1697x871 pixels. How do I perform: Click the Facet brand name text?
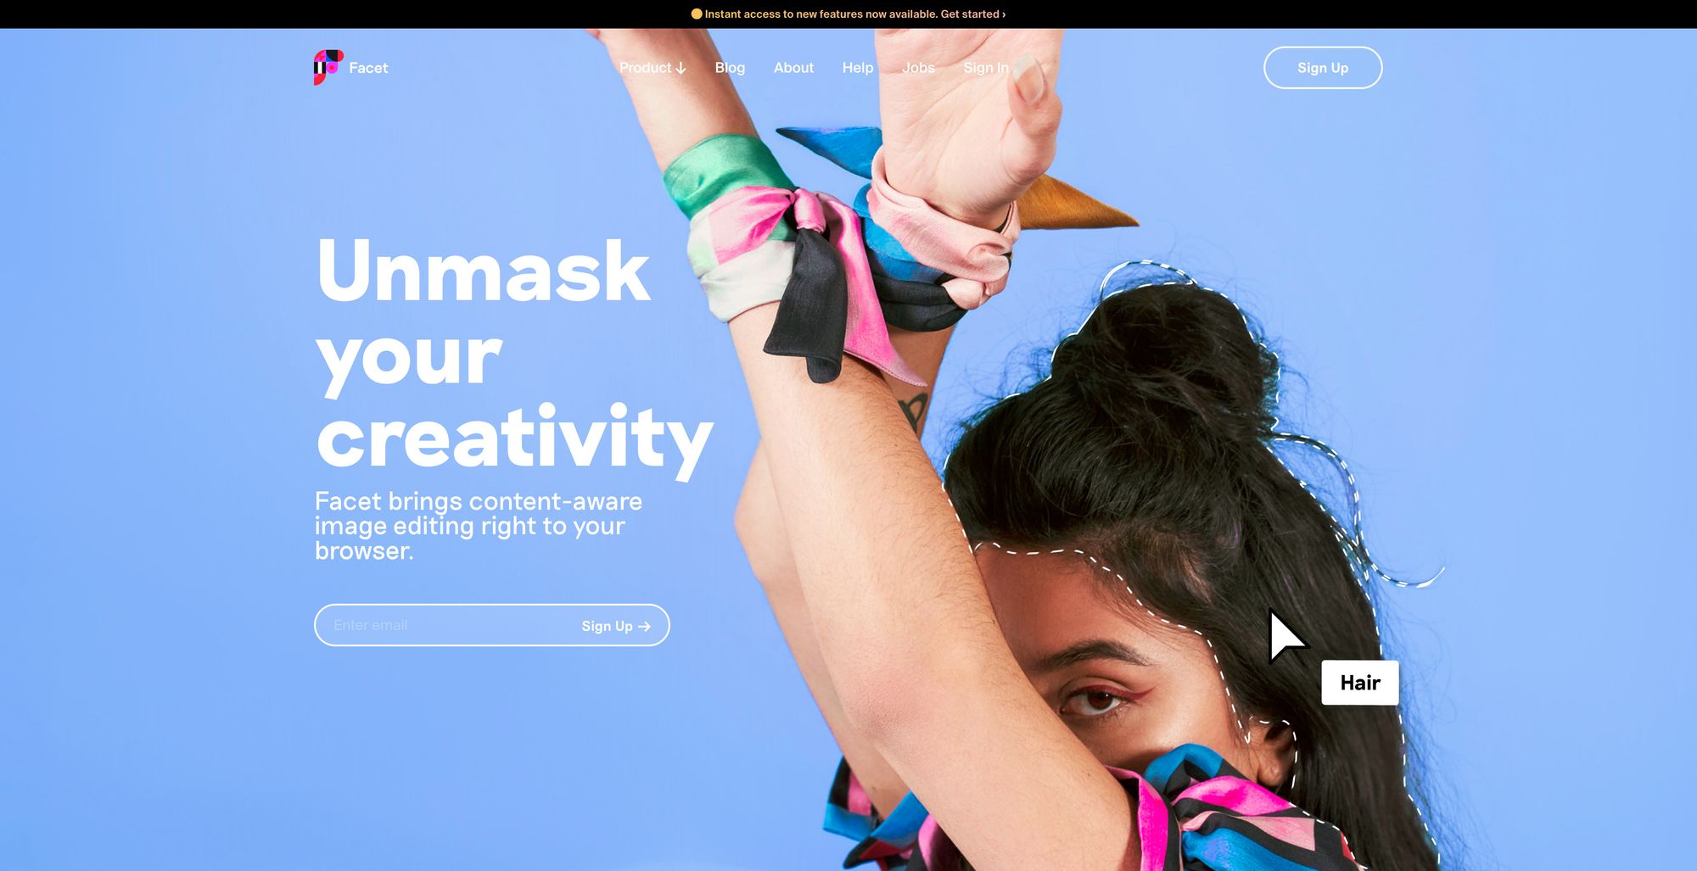[x=368, y=68]
